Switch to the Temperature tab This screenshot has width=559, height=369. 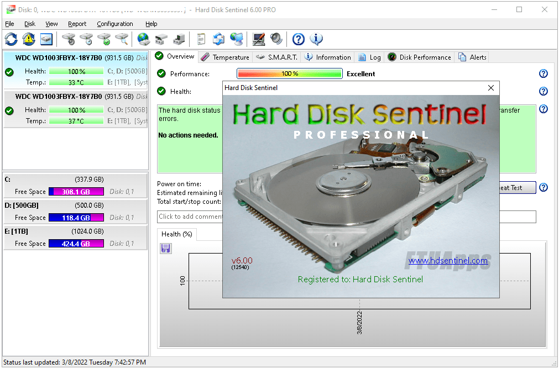click(x=225, y=57)
